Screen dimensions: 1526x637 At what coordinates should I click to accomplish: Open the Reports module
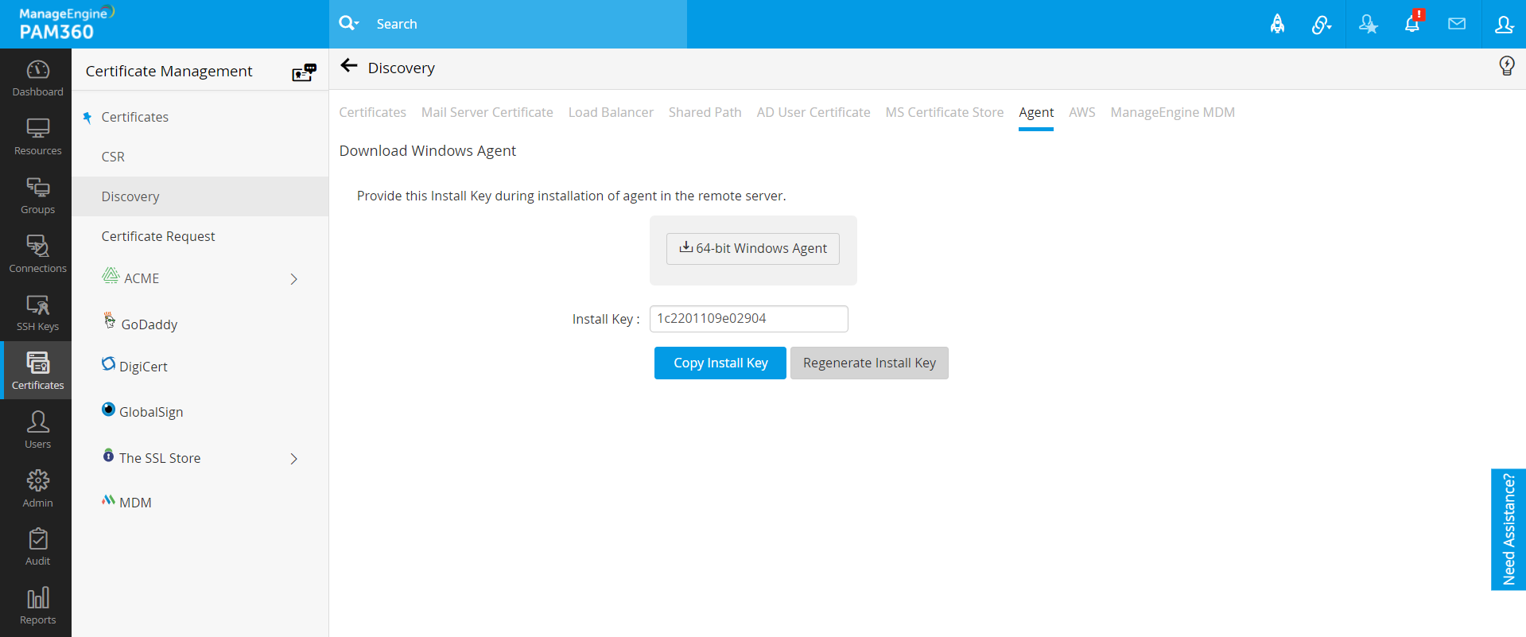37,606
